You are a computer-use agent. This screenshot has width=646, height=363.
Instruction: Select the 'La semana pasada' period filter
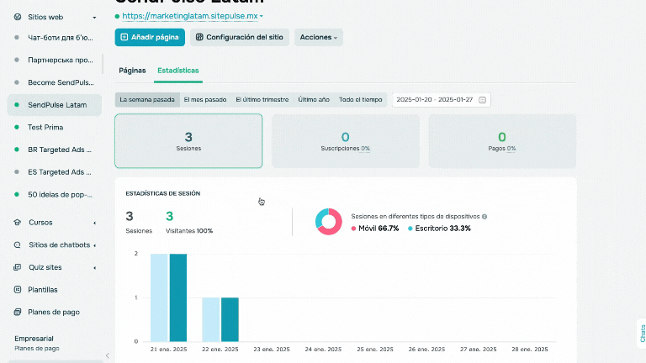[x=147, y=100]
